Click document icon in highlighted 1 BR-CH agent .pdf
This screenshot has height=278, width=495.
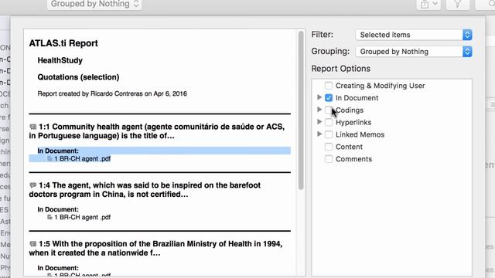(49, 158)
